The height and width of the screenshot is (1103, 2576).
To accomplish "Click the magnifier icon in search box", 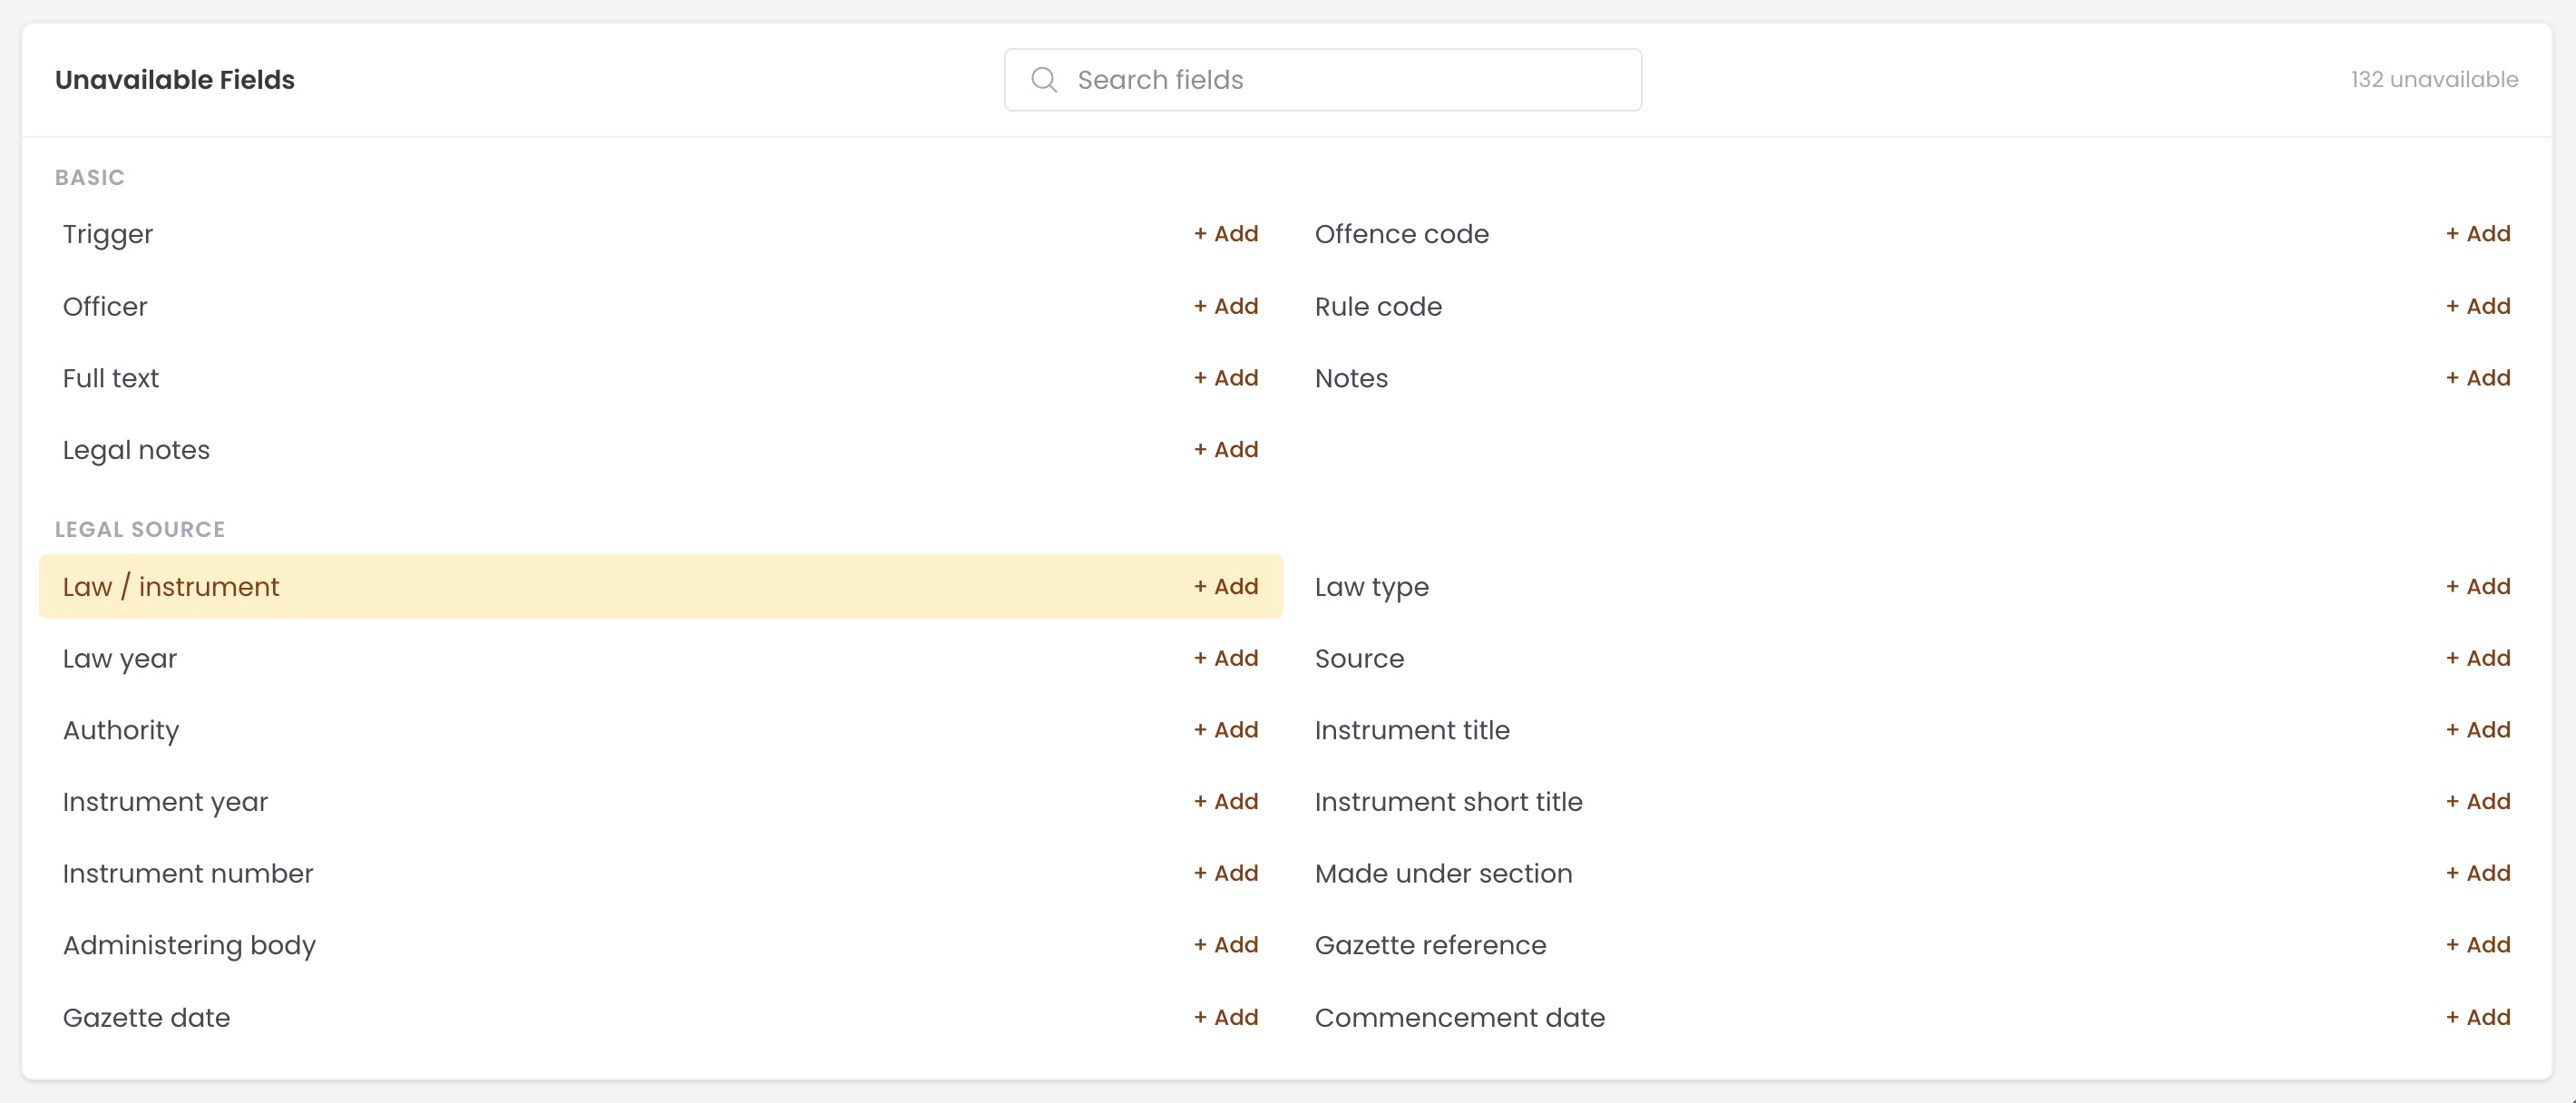I will [x=1044, y=80].
